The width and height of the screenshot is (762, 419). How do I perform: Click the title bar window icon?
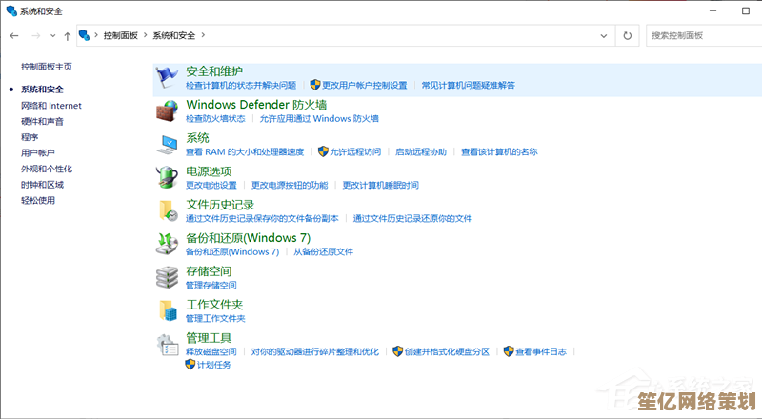pos(11,10)
